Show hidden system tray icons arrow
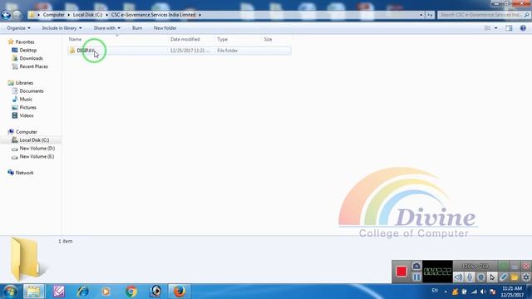The image size is (532, 299). (446, 292)
